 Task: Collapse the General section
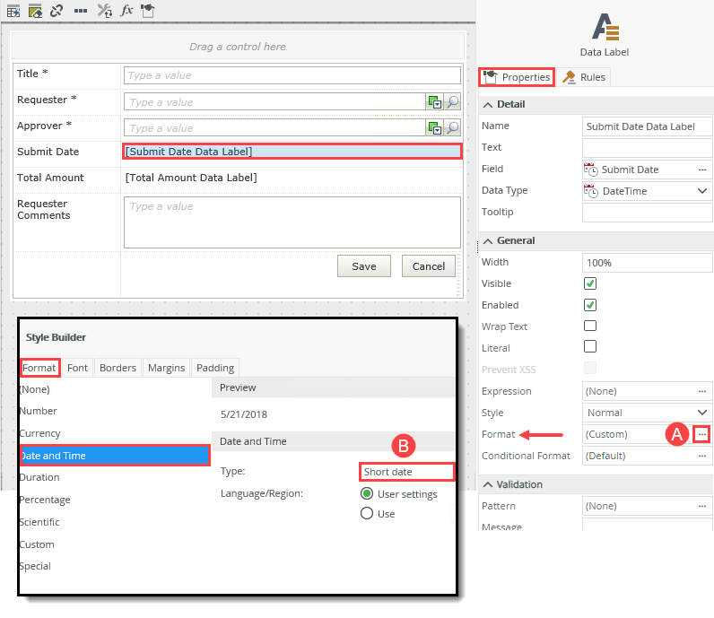[x=488, y=241]
